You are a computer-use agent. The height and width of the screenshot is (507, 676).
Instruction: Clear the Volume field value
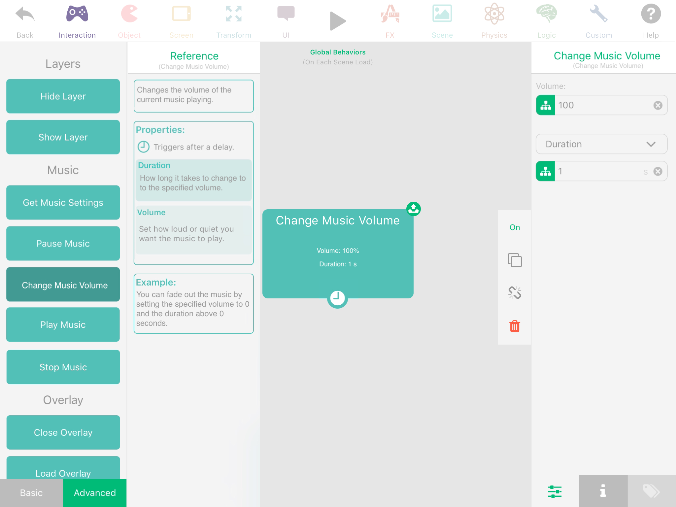[658, 105]
